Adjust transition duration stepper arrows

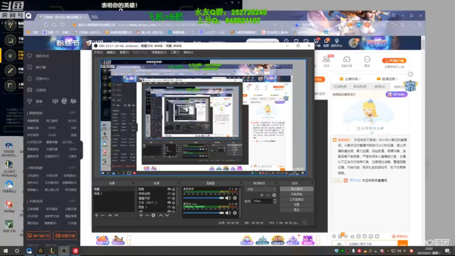click(x=275, y=201)
